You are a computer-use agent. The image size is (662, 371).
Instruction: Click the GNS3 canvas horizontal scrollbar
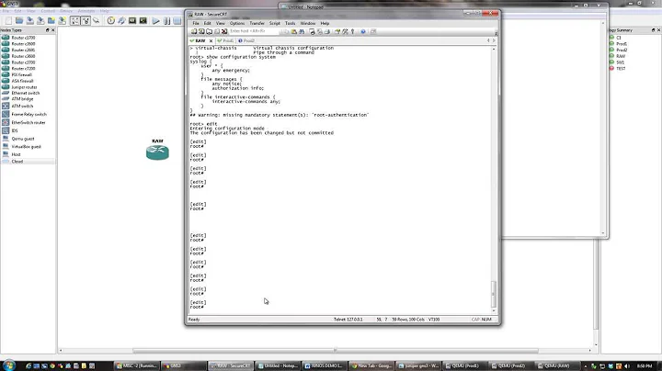(x=336, y=351)
